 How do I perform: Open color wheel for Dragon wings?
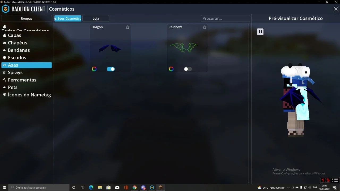(94, 69)
